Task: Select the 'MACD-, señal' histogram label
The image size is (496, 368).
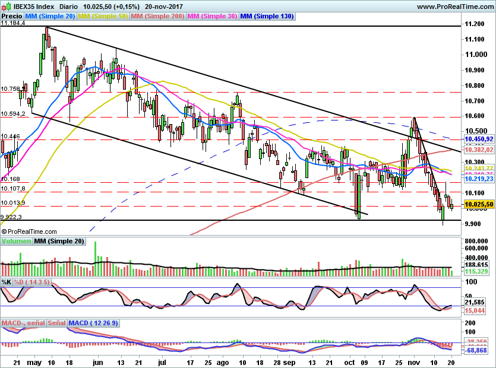Action: (x=23, y=323)
